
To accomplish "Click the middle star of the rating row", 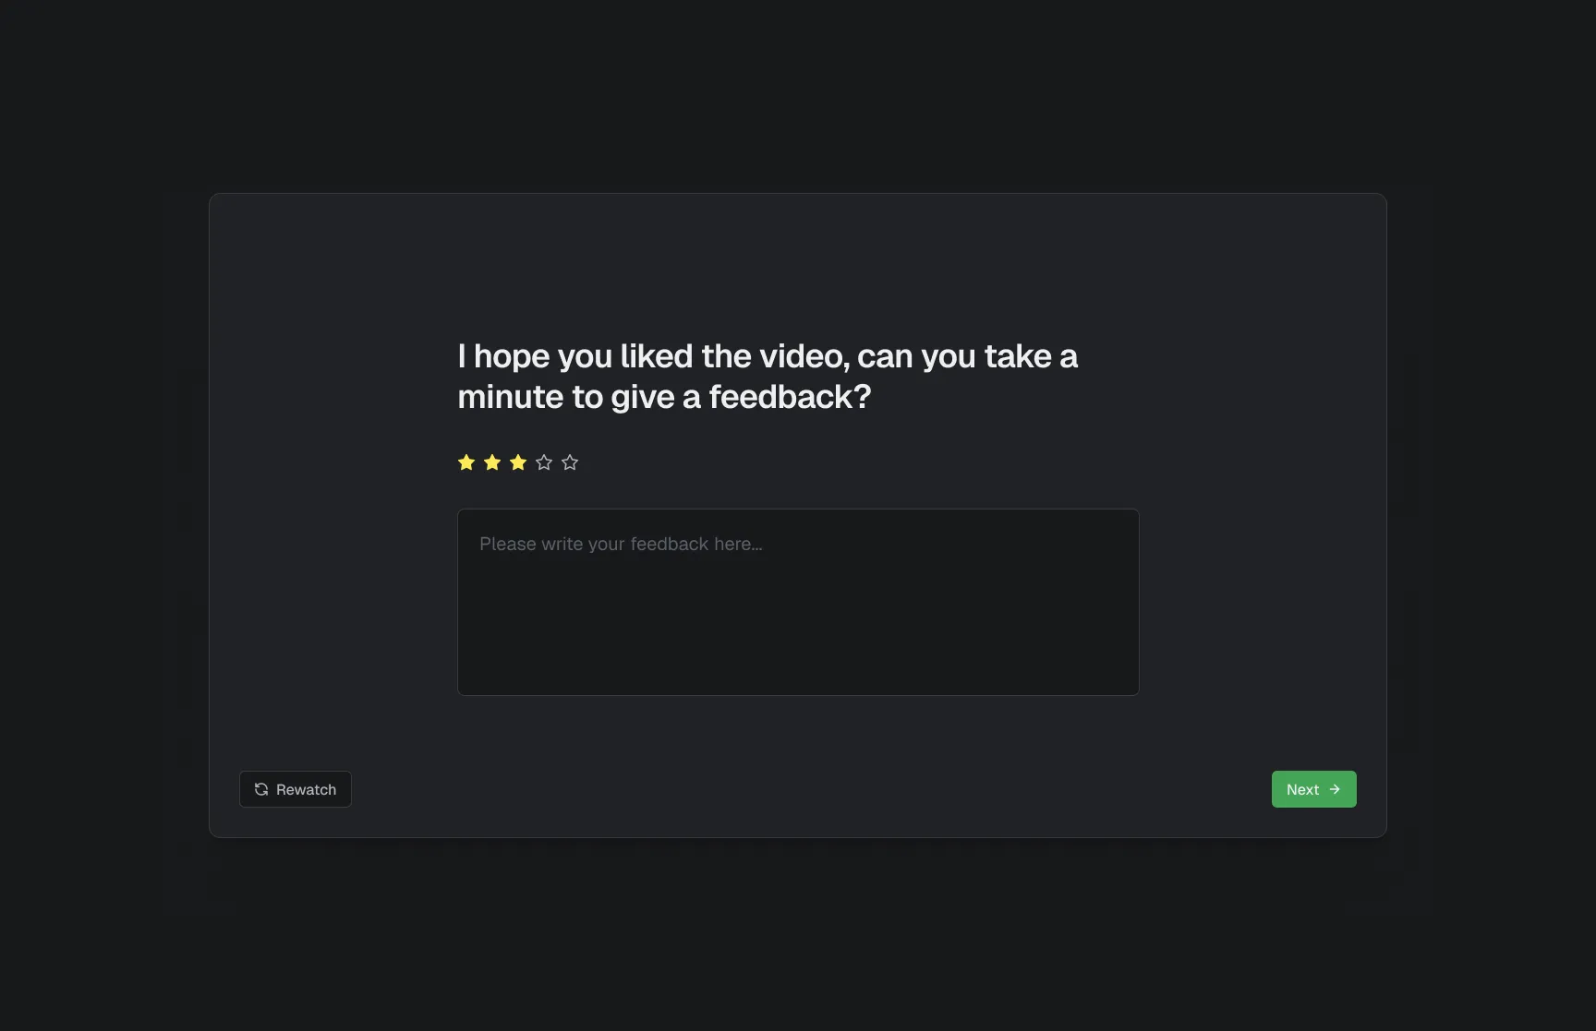I will pos(518,462).
